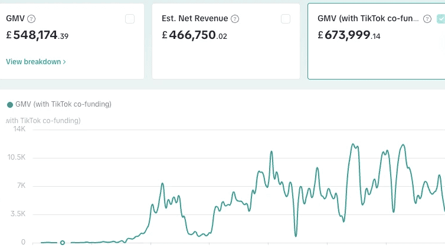445x248 pixels.
Task: Open the View breakdown link
Action: pos(34,61)
